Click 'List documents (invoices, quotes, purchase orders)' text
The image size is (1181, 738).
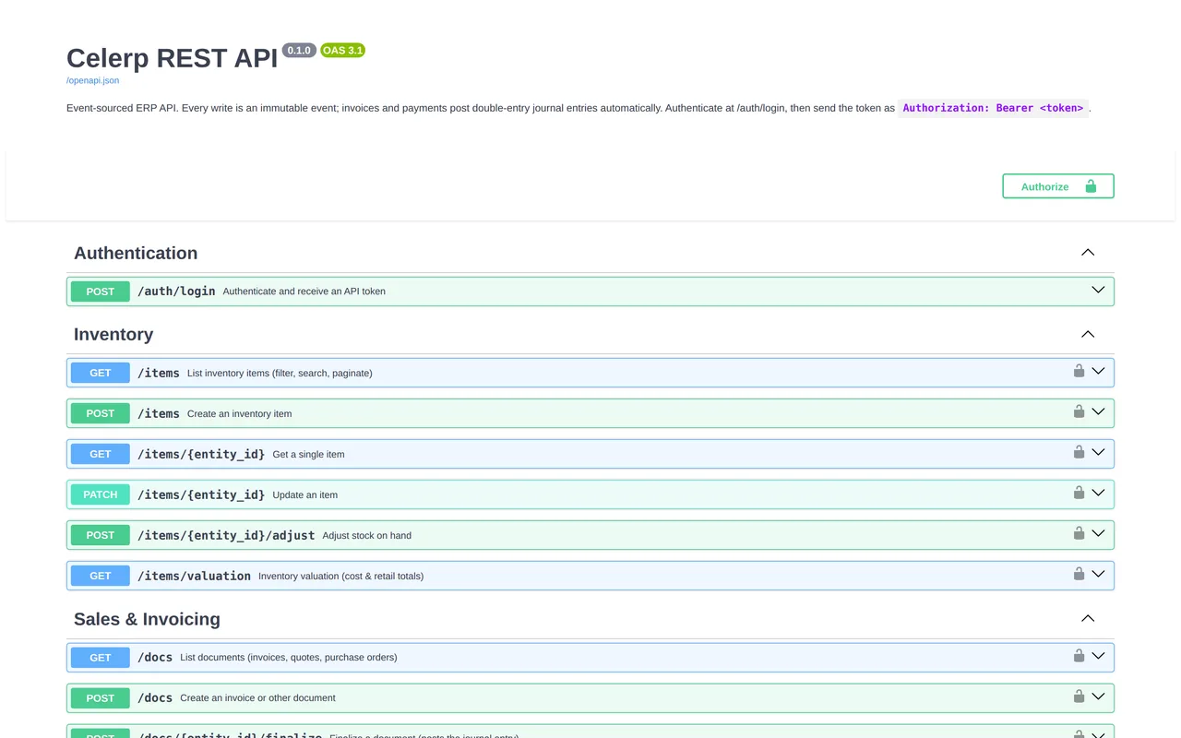(x=289, y=658)
